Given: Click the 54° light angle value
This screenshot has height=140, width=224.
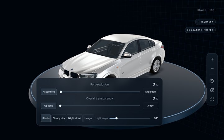Looking at the screenshot, I should pyautogui.click(x=156, y=118).
